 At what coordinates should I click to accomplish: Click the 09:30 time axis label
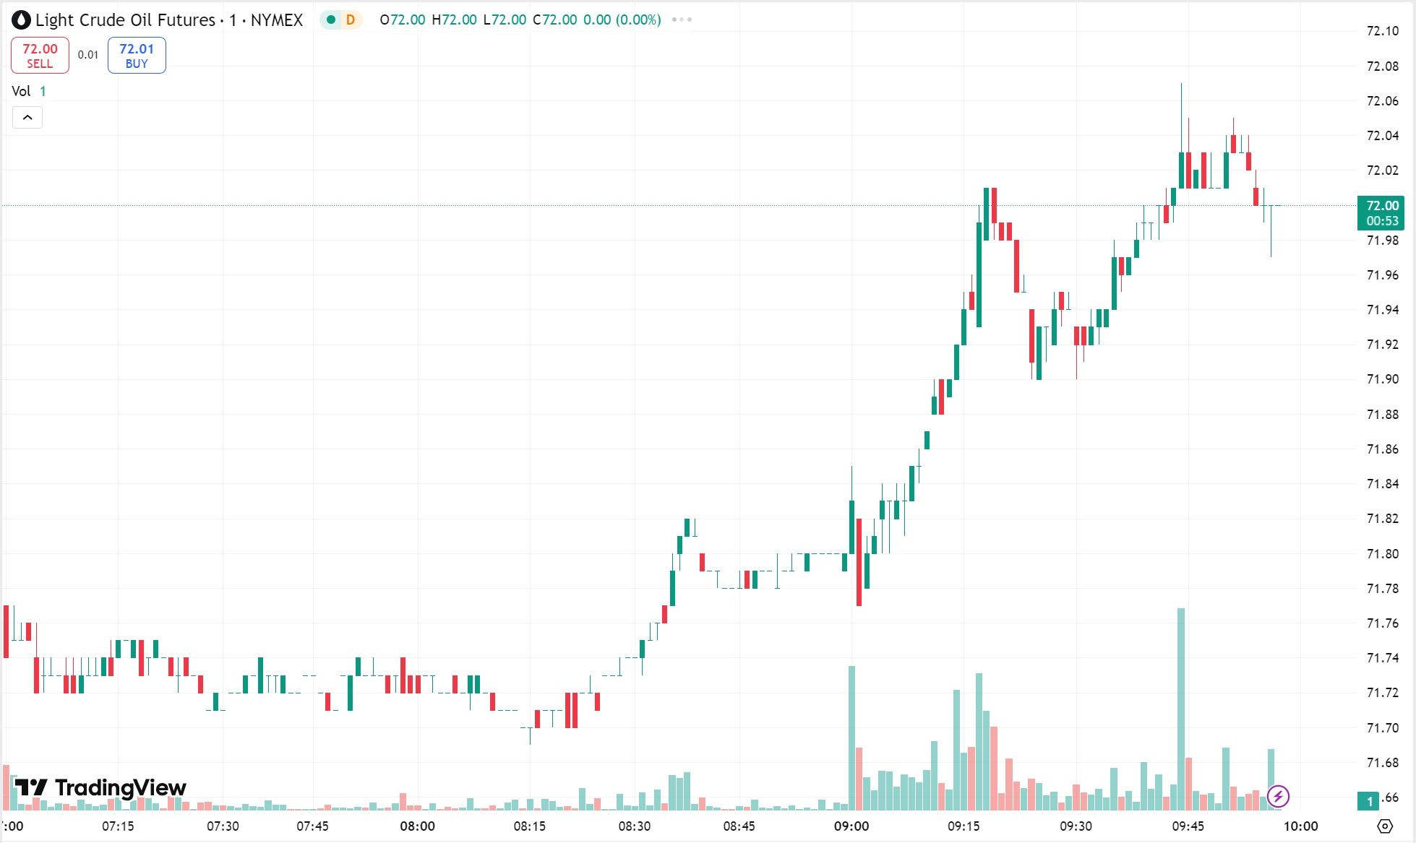coord(1076,826)
